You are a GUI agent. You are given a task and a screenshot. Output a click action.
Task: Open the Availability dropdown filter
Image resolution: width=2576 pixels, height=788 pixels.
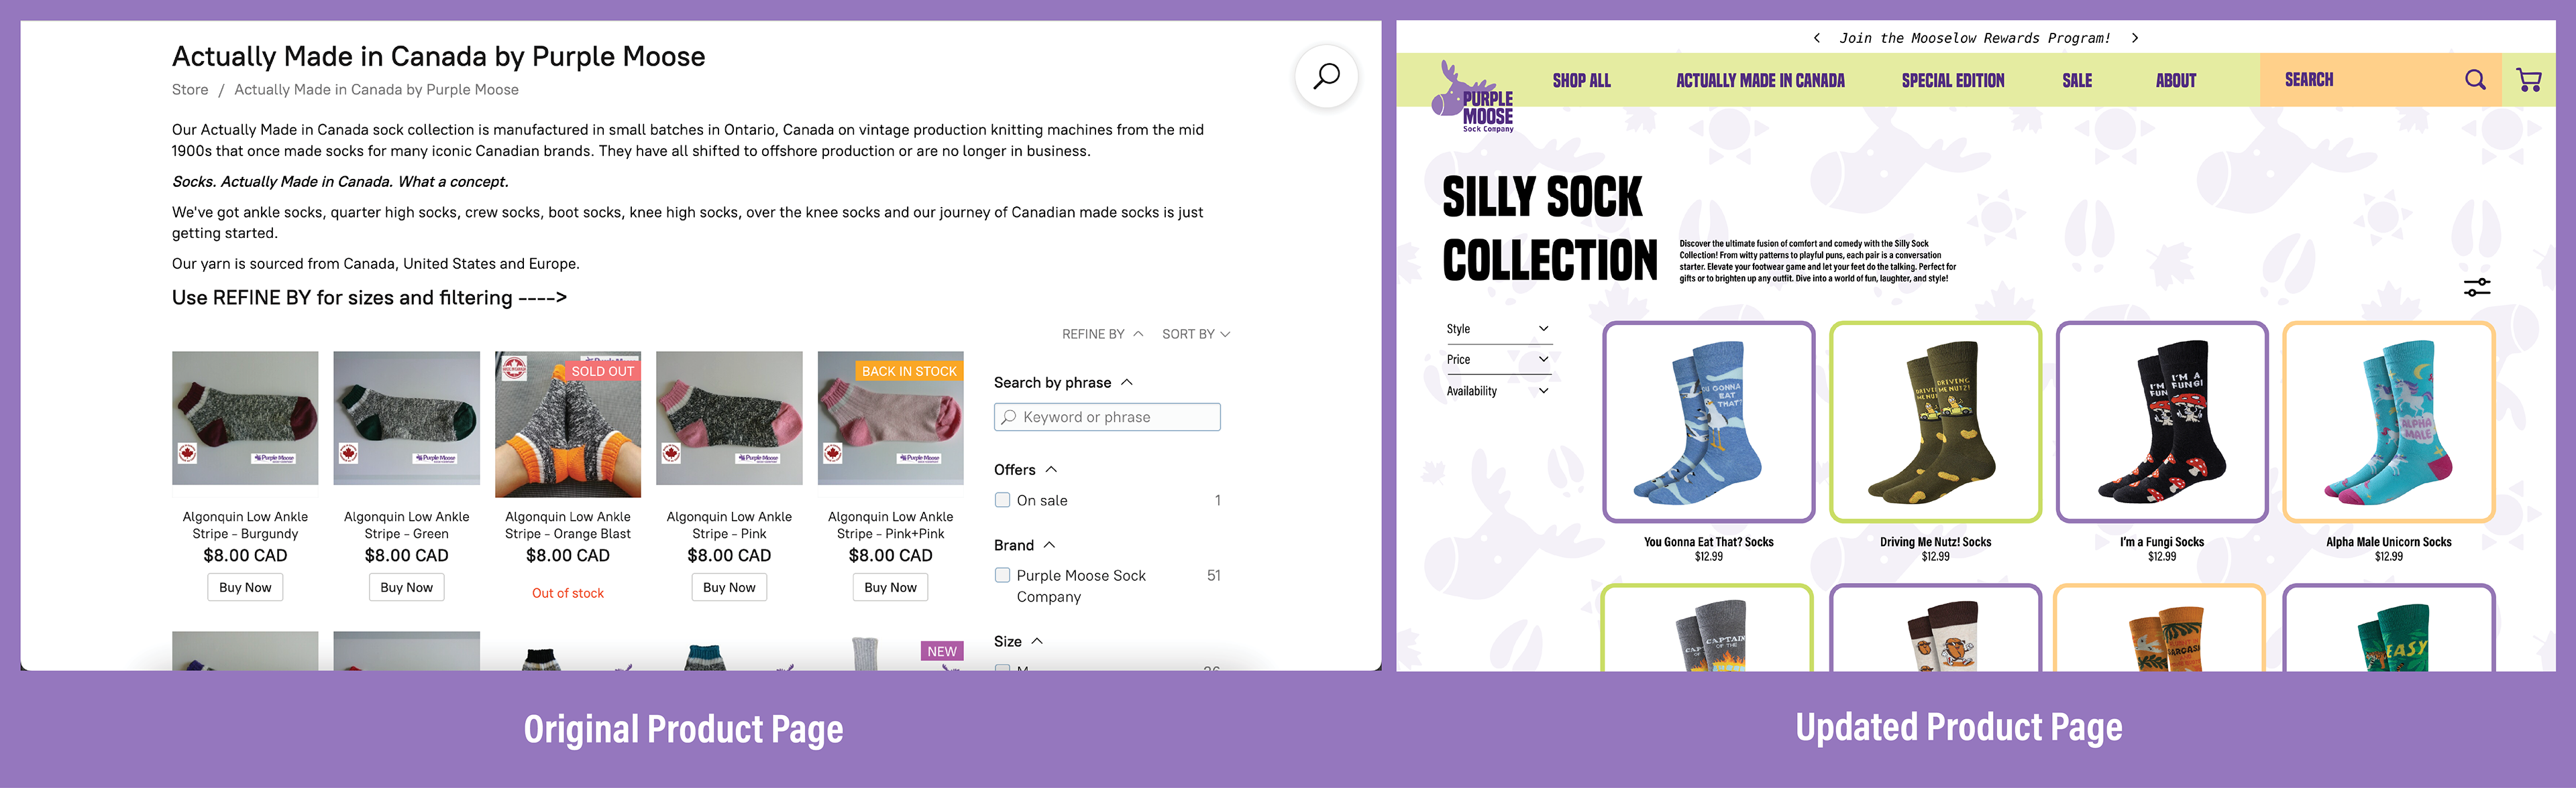(1497, 391)
